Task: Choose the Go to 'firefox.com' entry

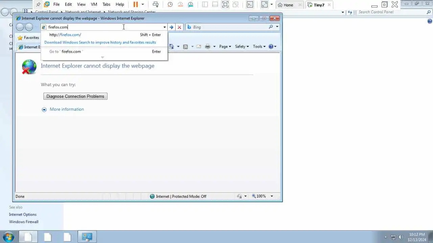Action: pyautogui.click(x=104, y=52)
